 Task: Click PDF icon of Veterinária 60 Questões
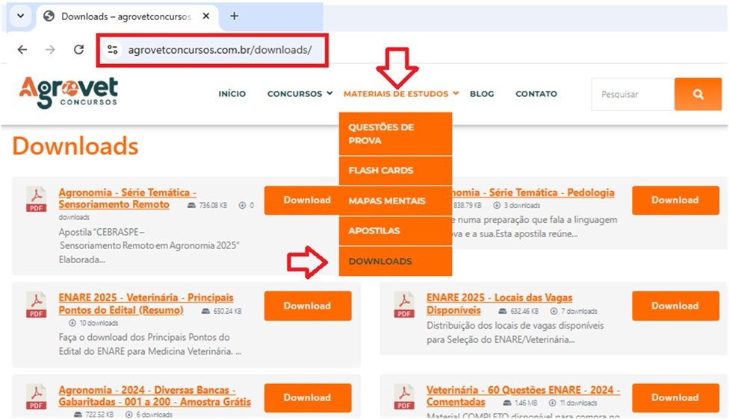(404, 397)
